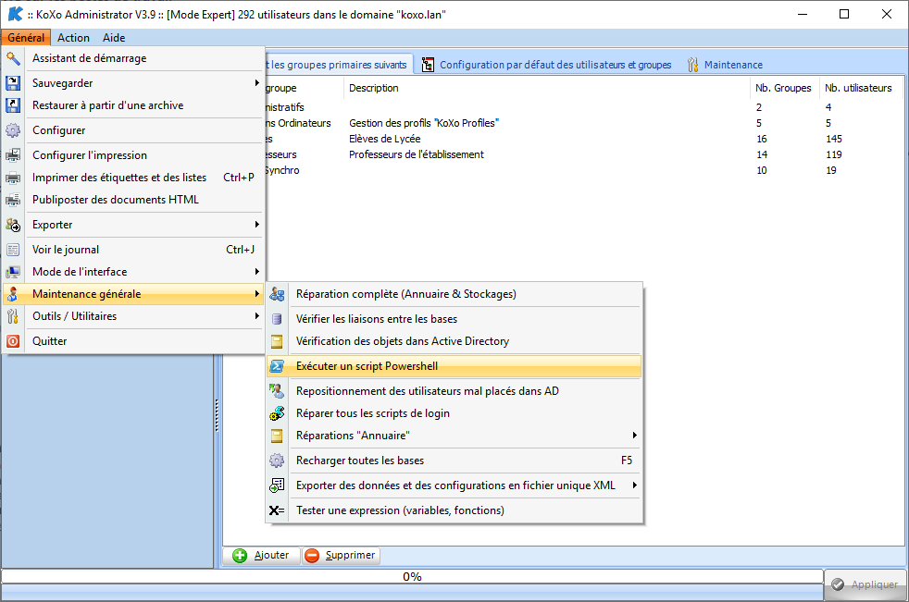The width and height of the screenshot is (909, 602).
Task: Switch to the groupes primaires suivants tab
Action: click(340, 65)
